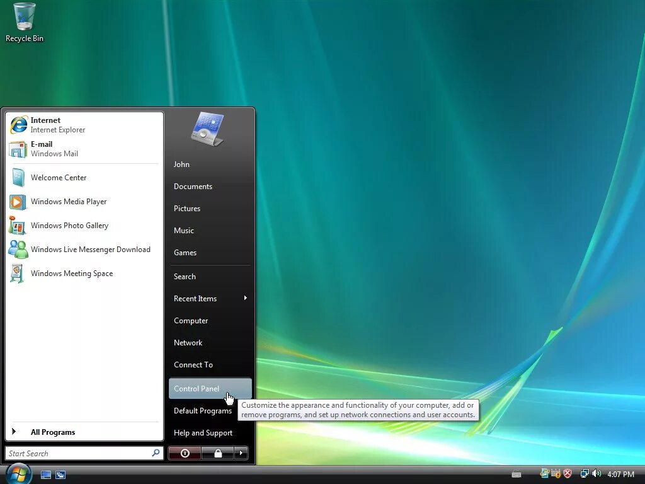Screen dimensions: 645x484
Task: Click the volume speaker tray icon
Action: [x=596, y=474]
